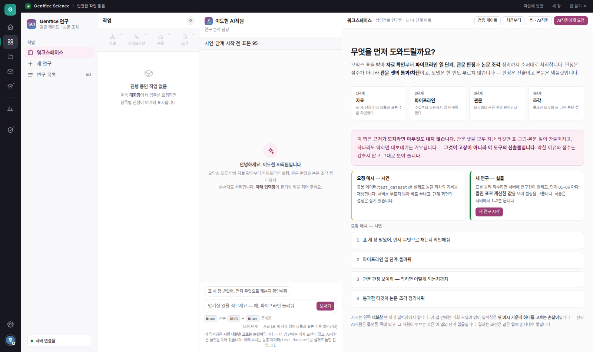Click the 보내기 send button
The width and height of the screenshot is (593, 352).
coord(325,306)
